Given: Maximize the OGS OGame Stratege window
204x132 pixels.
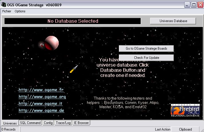Looking at the screenshot, I should point(194,5).
